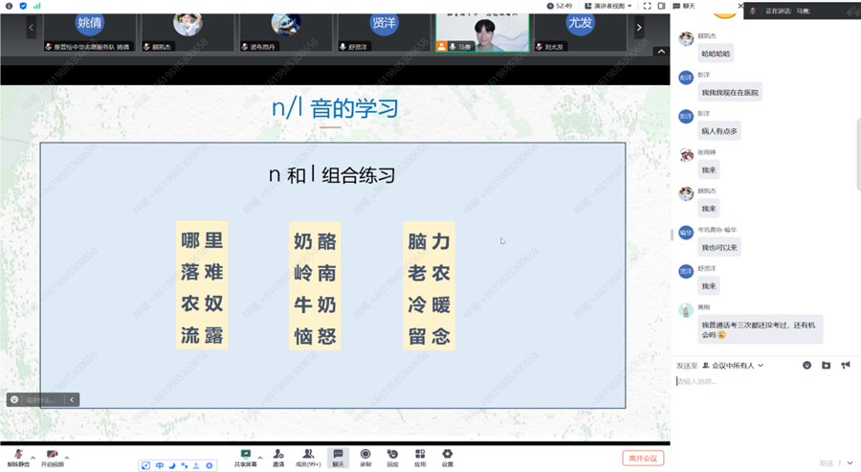Toggle the chat (聊天) panel button
The image size is (861, 472).
pyautogui.click(x=338, y=458)
